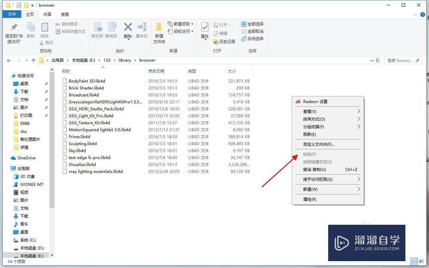This screenshot has height=268, width=429.
Task: Open the File ribbon tab
Action: coord(12,14)
